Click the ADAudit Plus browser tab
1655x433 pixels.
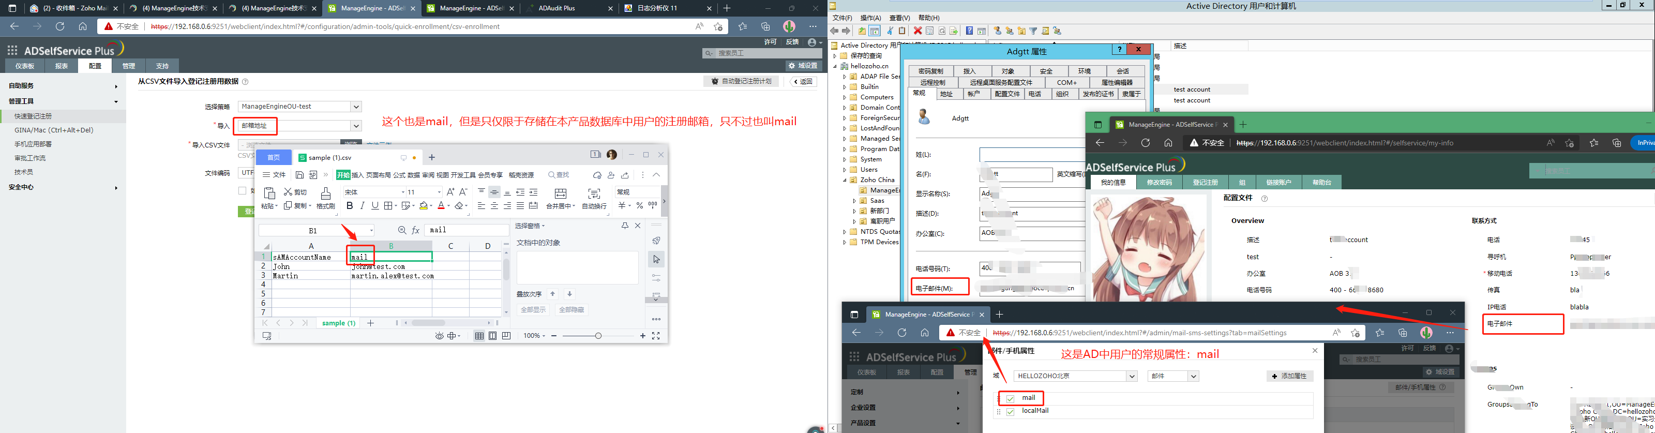click(x=570, y=8)
